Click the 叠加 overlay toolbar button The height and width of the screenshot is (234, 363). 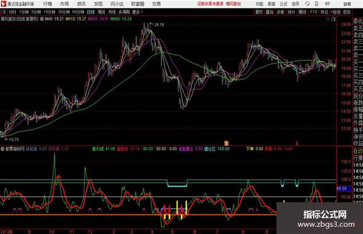pos(270,12)
